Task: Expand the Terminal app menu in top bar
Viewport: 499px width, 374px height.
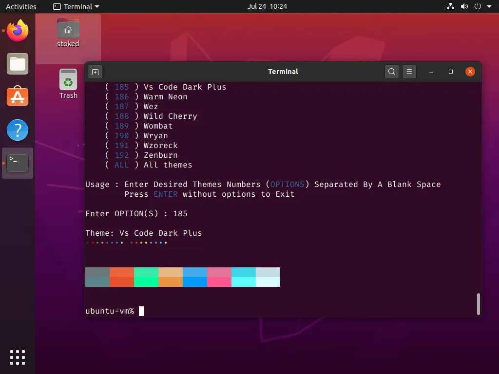Action: coord(76,6)
